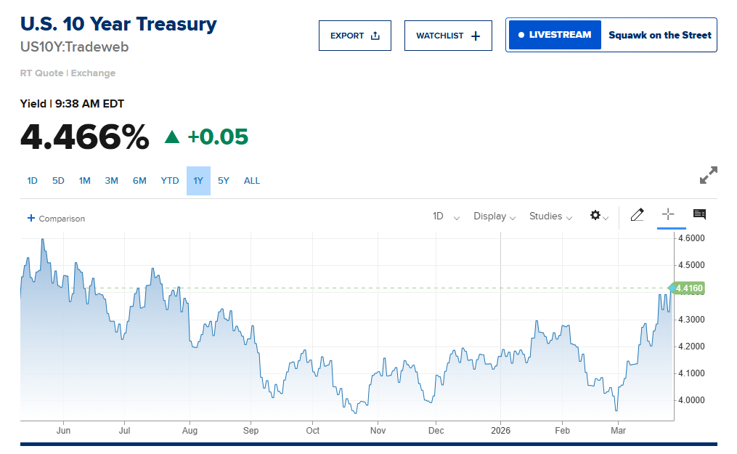
Task: Select the 6M time range
Action: (x=139, y=181)
